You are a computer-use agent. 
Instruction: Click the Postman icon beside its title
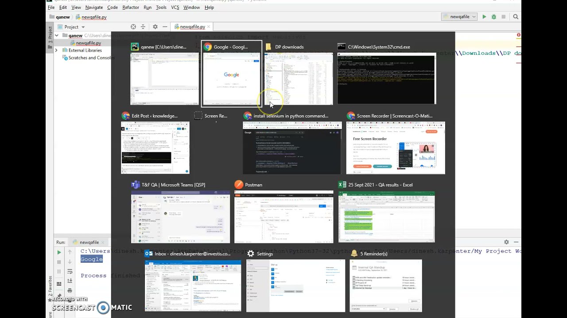239,185
